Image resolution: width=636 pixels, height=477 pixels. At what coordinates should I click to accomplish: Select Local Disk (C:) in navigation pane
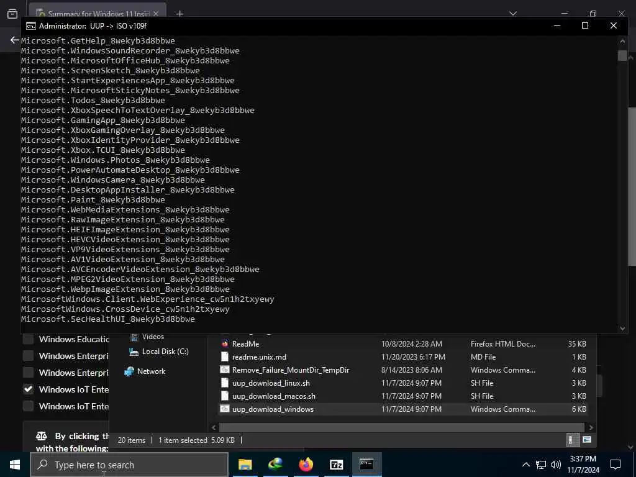point(165,352)
